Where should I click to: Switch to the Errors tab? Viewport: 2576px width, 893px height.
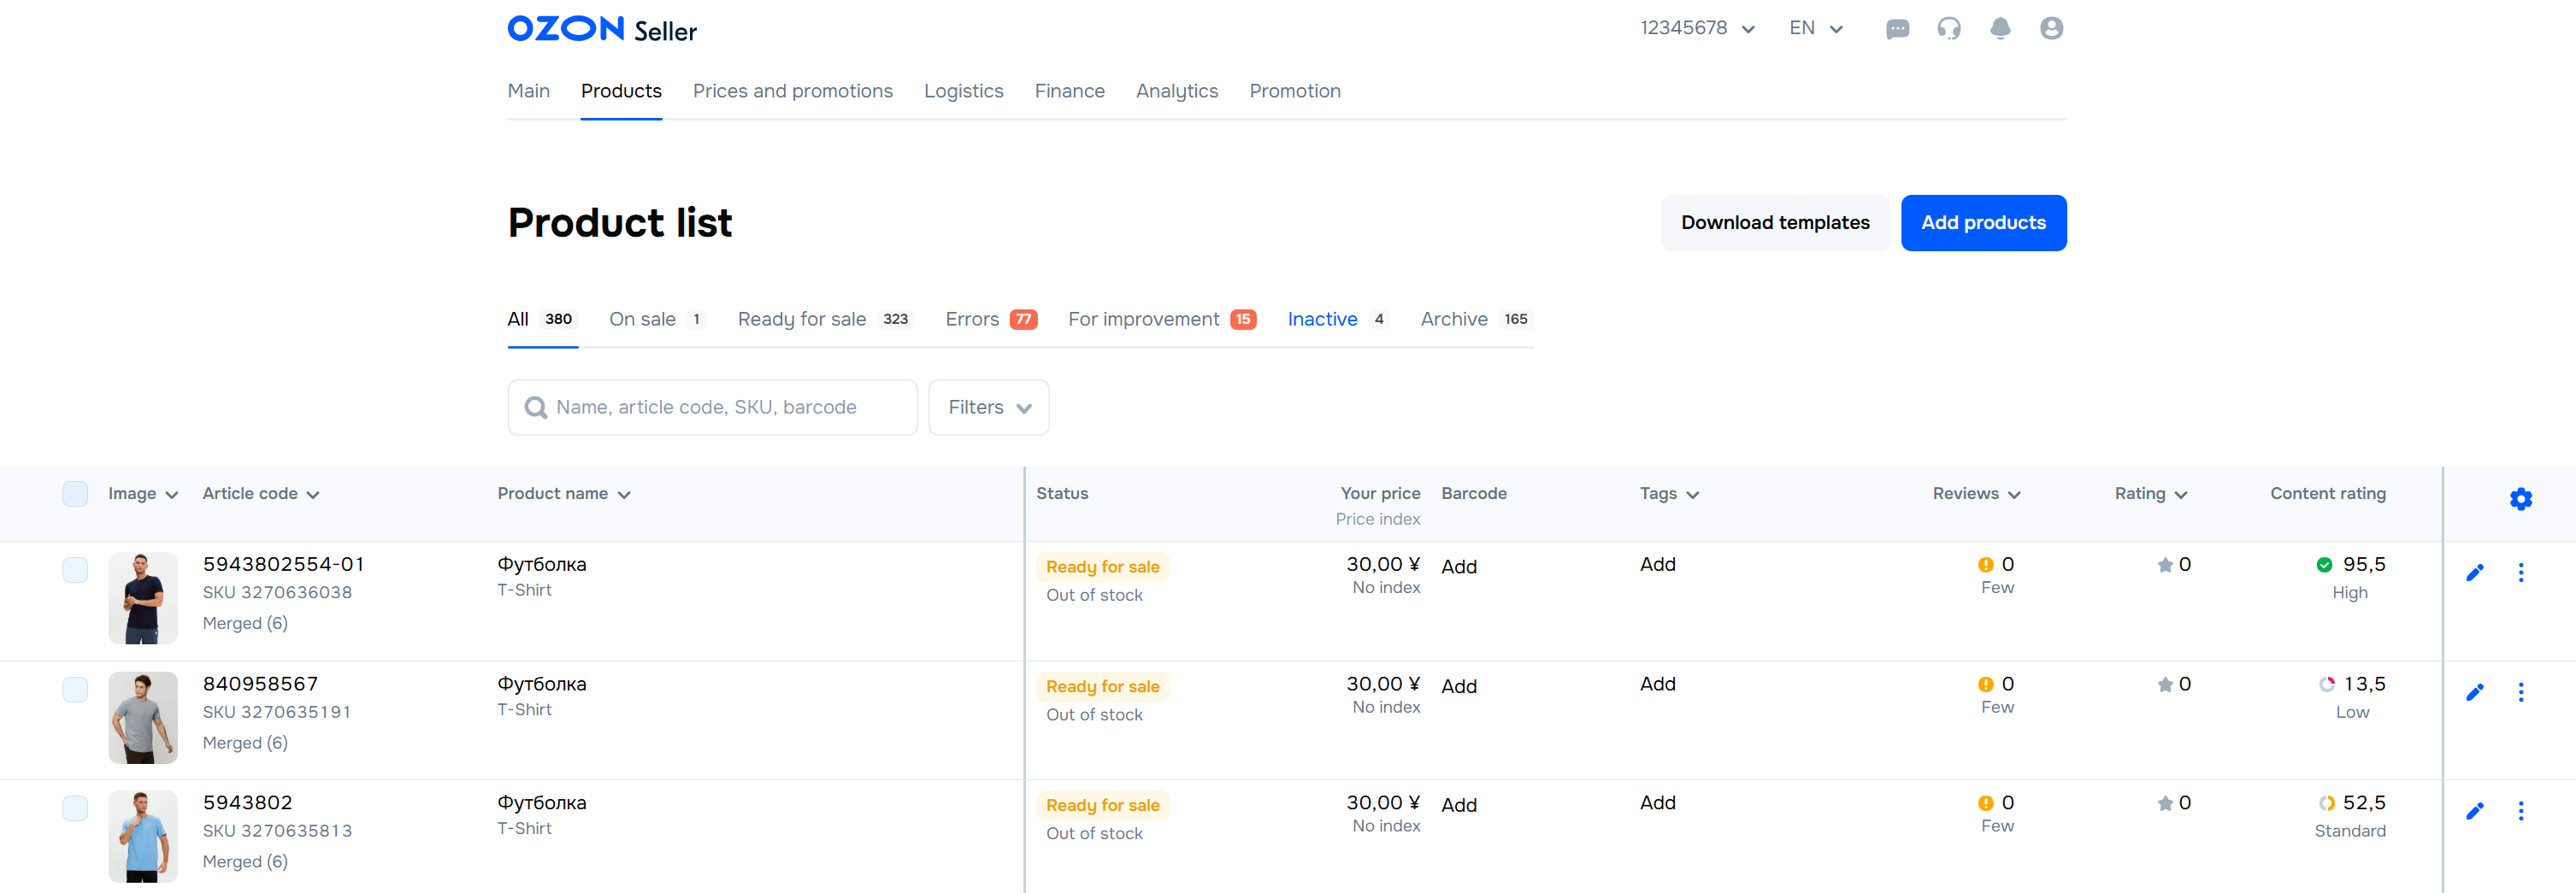pyautogui.click(x=990, y=319)
